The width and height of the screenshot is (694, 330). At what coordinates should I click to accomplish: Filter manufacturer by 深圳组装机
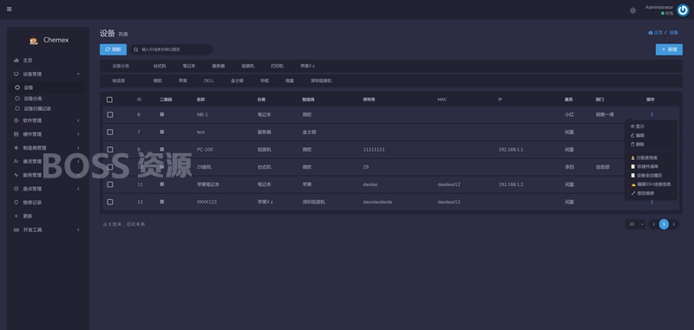click(x=321, y=81)
